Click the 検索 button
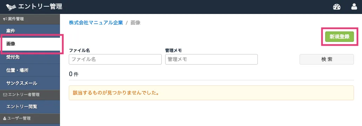 pos(327,59)
